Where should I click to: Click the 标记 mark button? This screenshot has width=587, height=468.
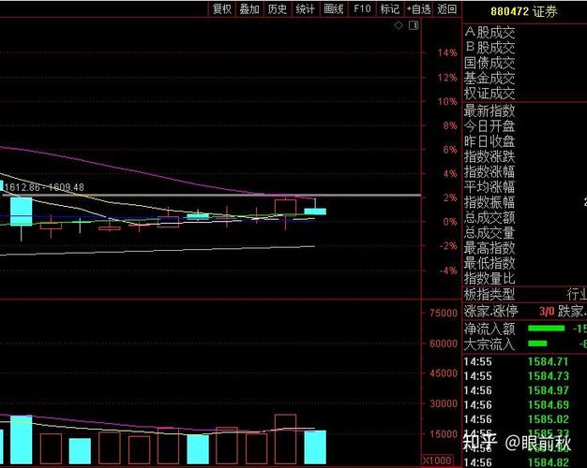389,9
